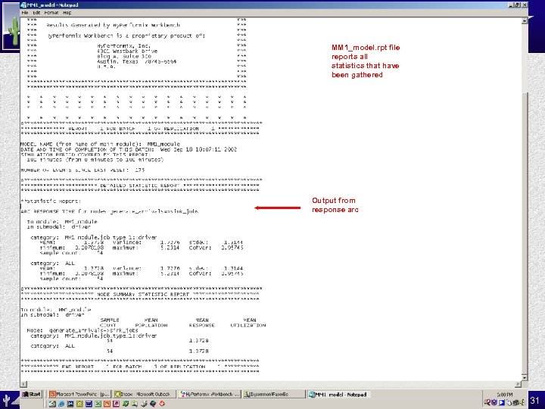545x409 pixels.
Task: Click the 'MEAN RESPONSE' column heading
Action: click(202, 323)
